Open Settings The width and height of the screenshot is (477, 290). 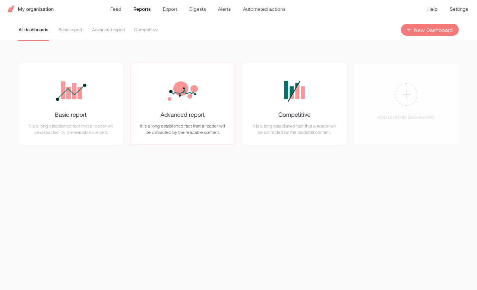[459, 9]
